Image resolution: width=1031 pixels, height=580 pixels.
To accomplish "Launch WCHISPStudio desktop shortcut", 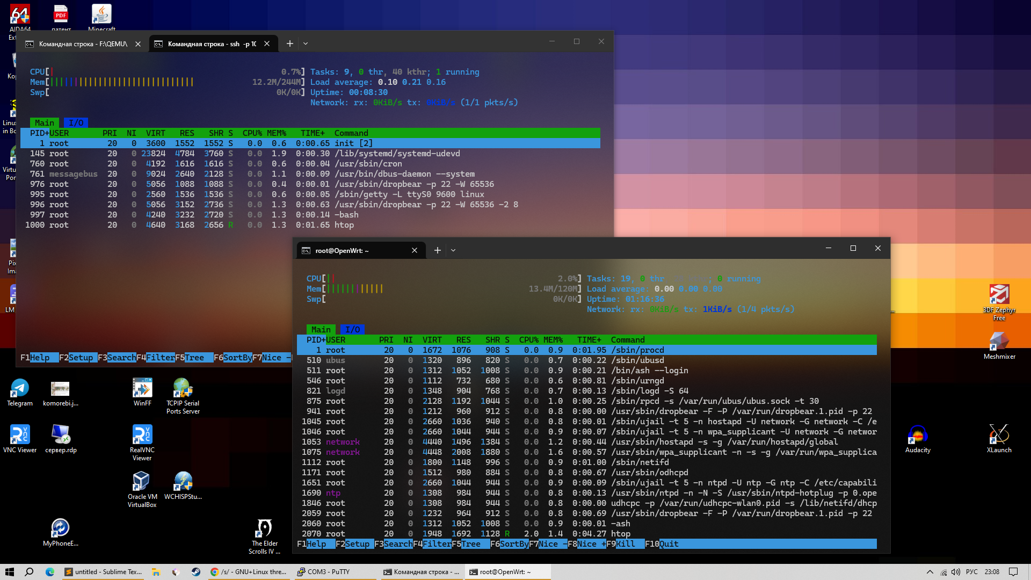I will pos(183,486).
